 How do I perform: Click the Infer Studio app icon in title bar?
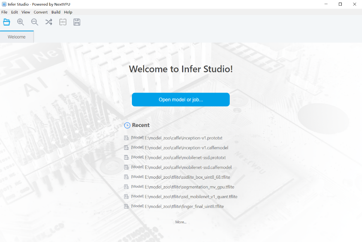4,4
